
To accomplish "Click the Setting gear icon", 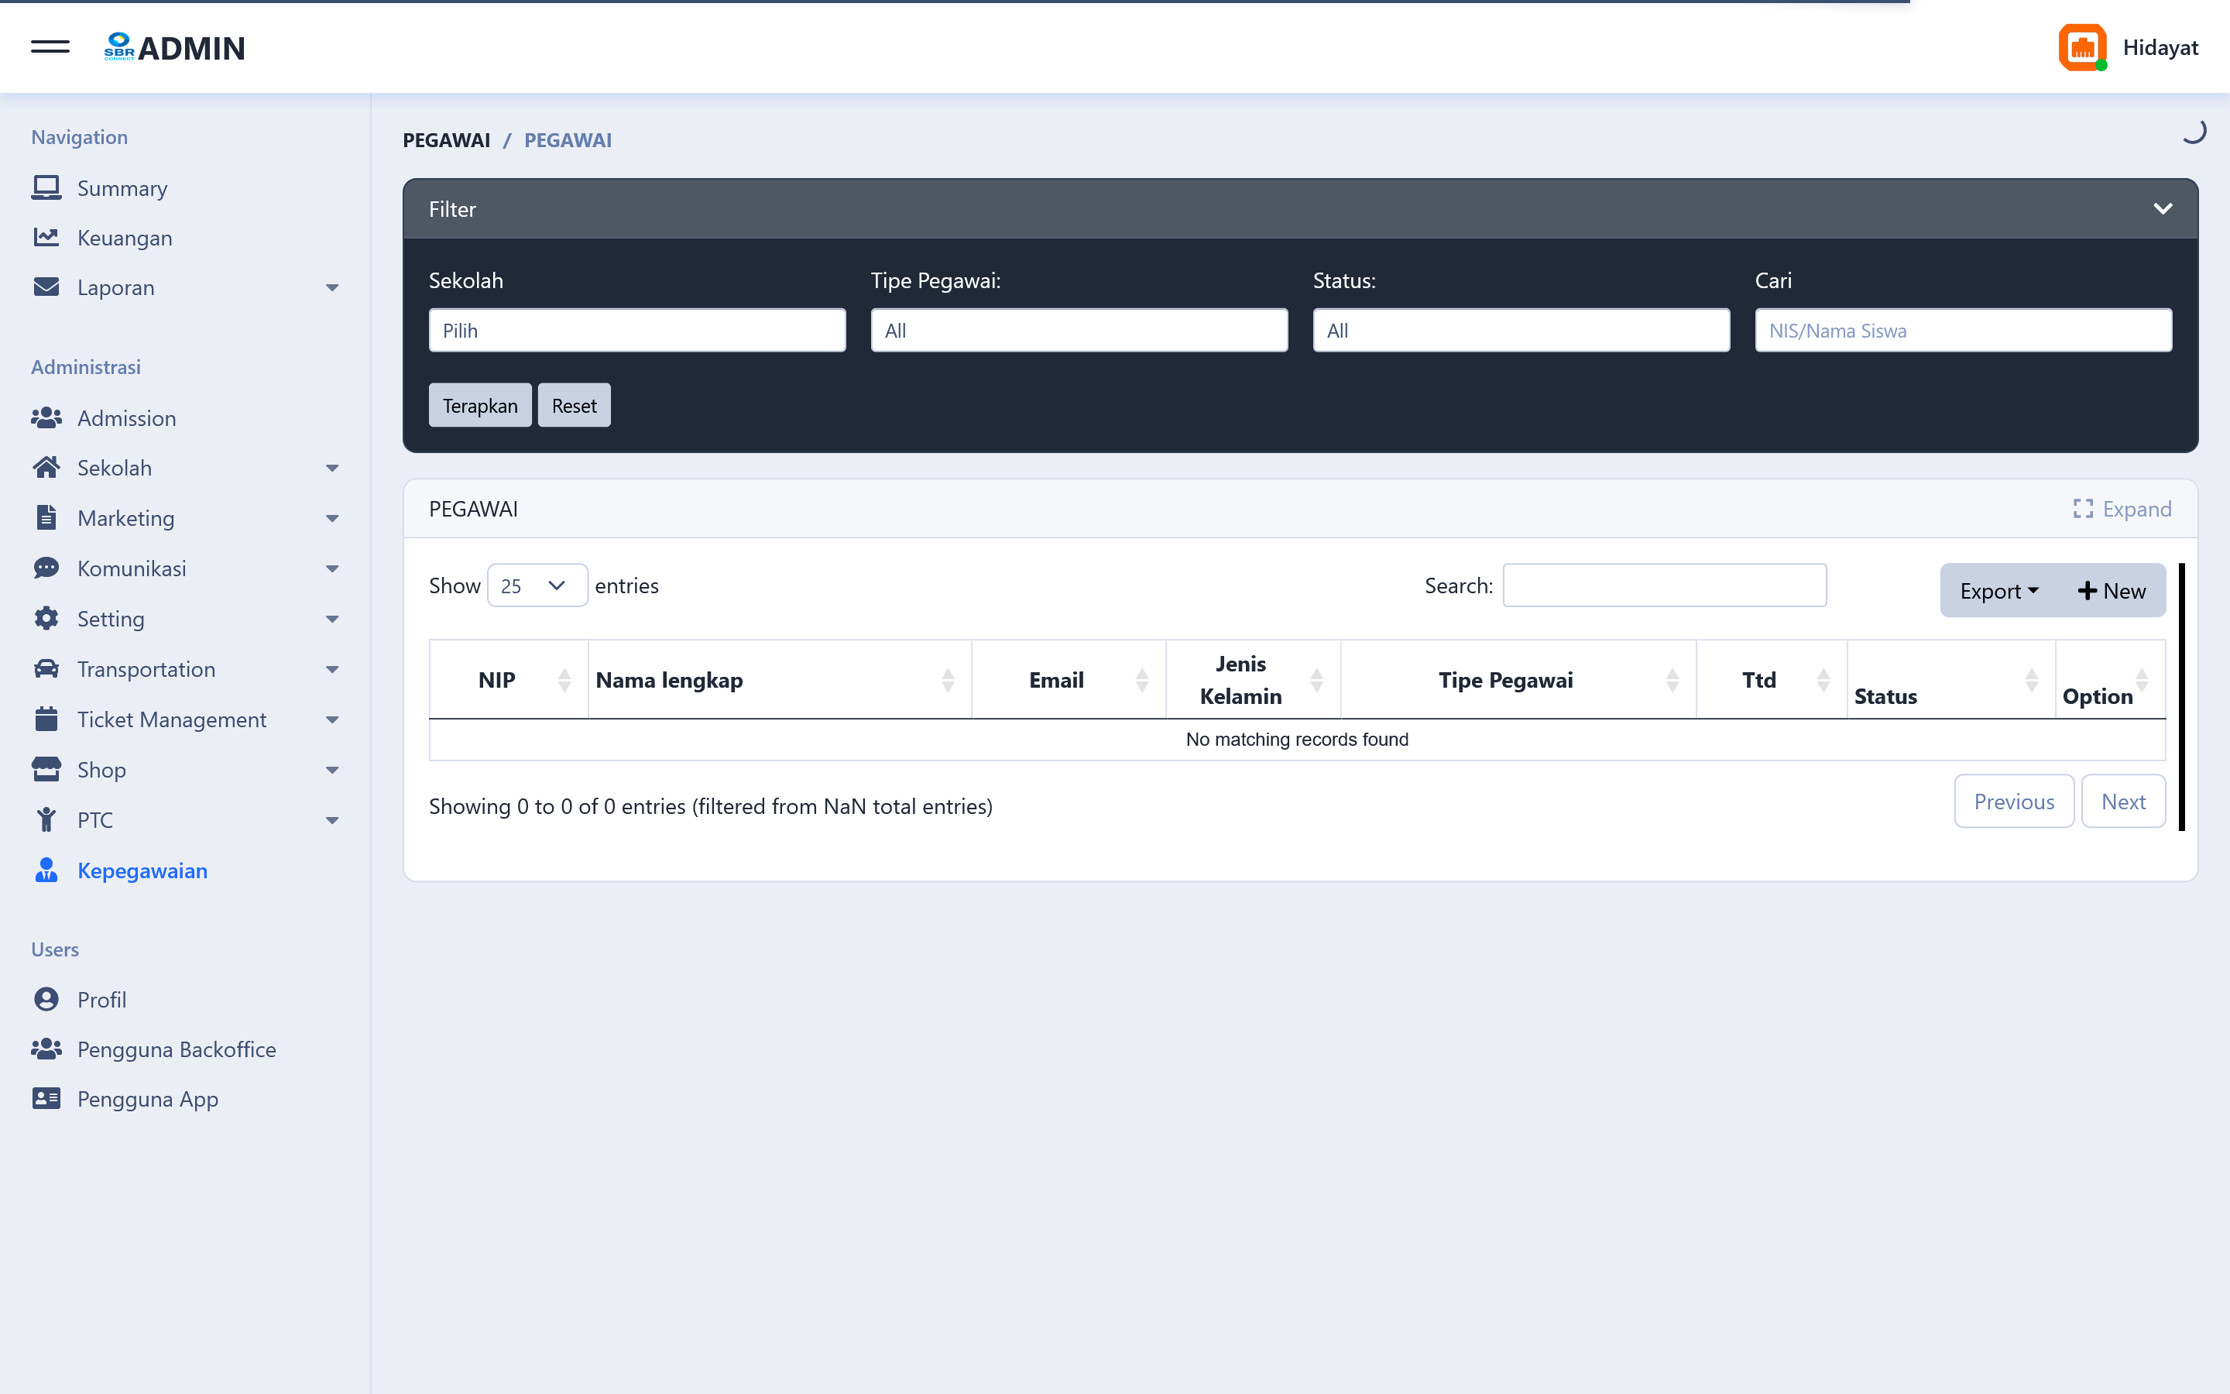I will point(46,619).
